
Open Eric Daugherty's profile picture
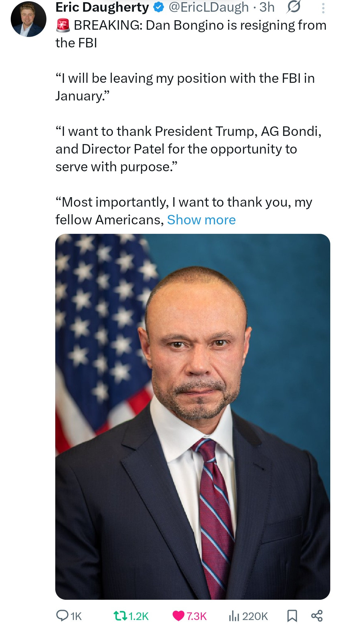(x=28, y=19)
